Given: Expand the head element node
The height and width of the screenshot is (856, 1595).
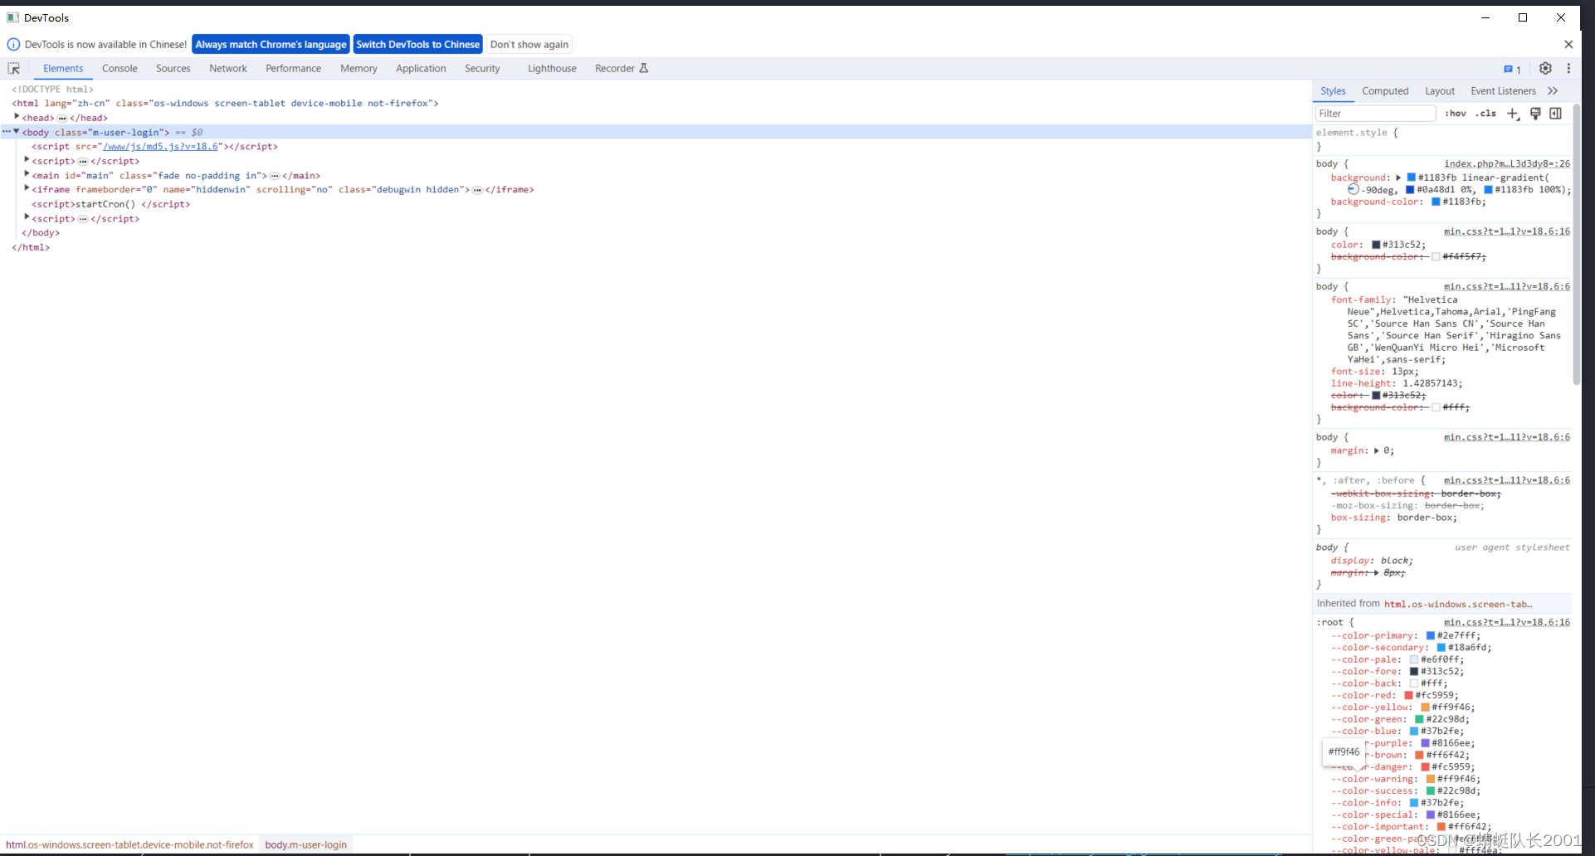Looking at the screenshot, I should click(x=17, y=117).
